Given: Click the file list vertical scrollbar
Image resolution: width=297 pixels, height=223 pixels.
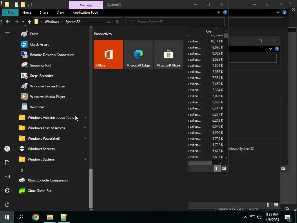Looking at the screenshot, I should click(226, 36).
